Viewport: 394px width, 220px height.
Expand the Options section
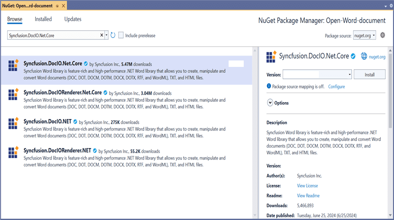[270, 103]
